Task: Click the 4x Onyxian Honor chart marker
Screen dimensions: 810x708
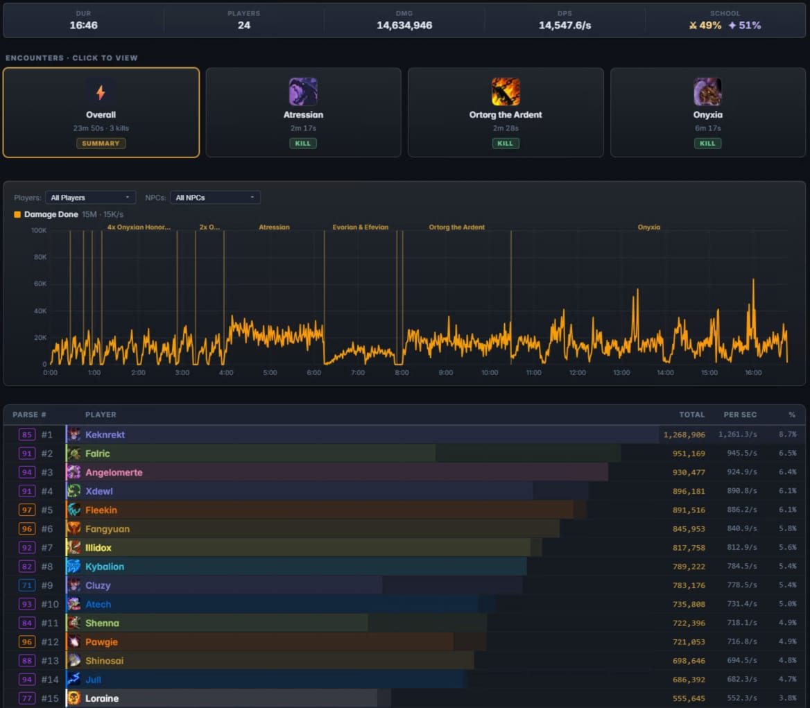Action: tap(139, 227)
